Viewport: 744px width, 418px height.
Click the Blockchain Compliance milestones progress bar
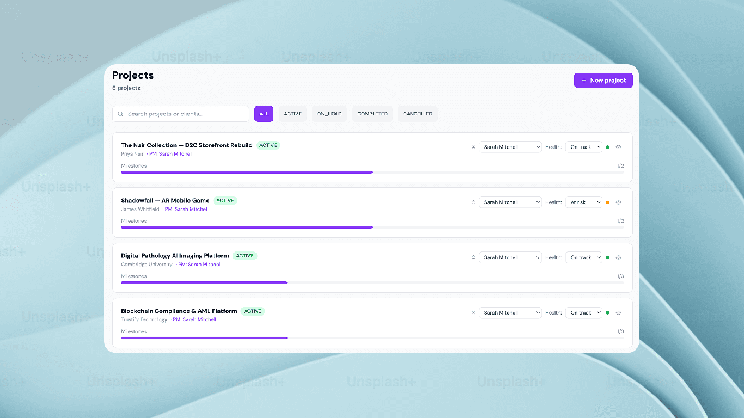point(373,338)
